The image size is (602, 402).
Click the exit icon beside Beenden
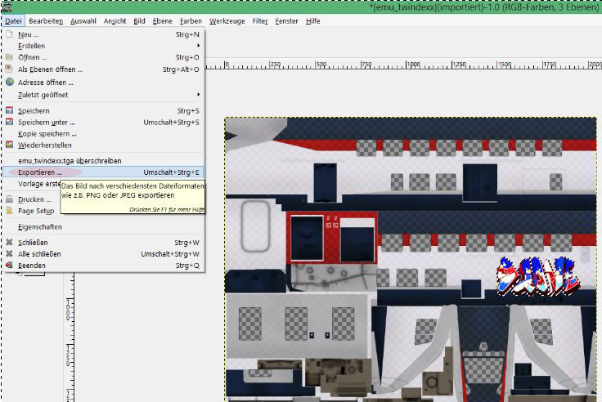pos(10,265)
